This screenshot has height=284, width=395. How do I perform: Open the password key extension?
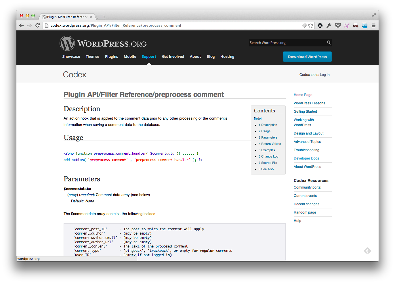tap(329, 25)
